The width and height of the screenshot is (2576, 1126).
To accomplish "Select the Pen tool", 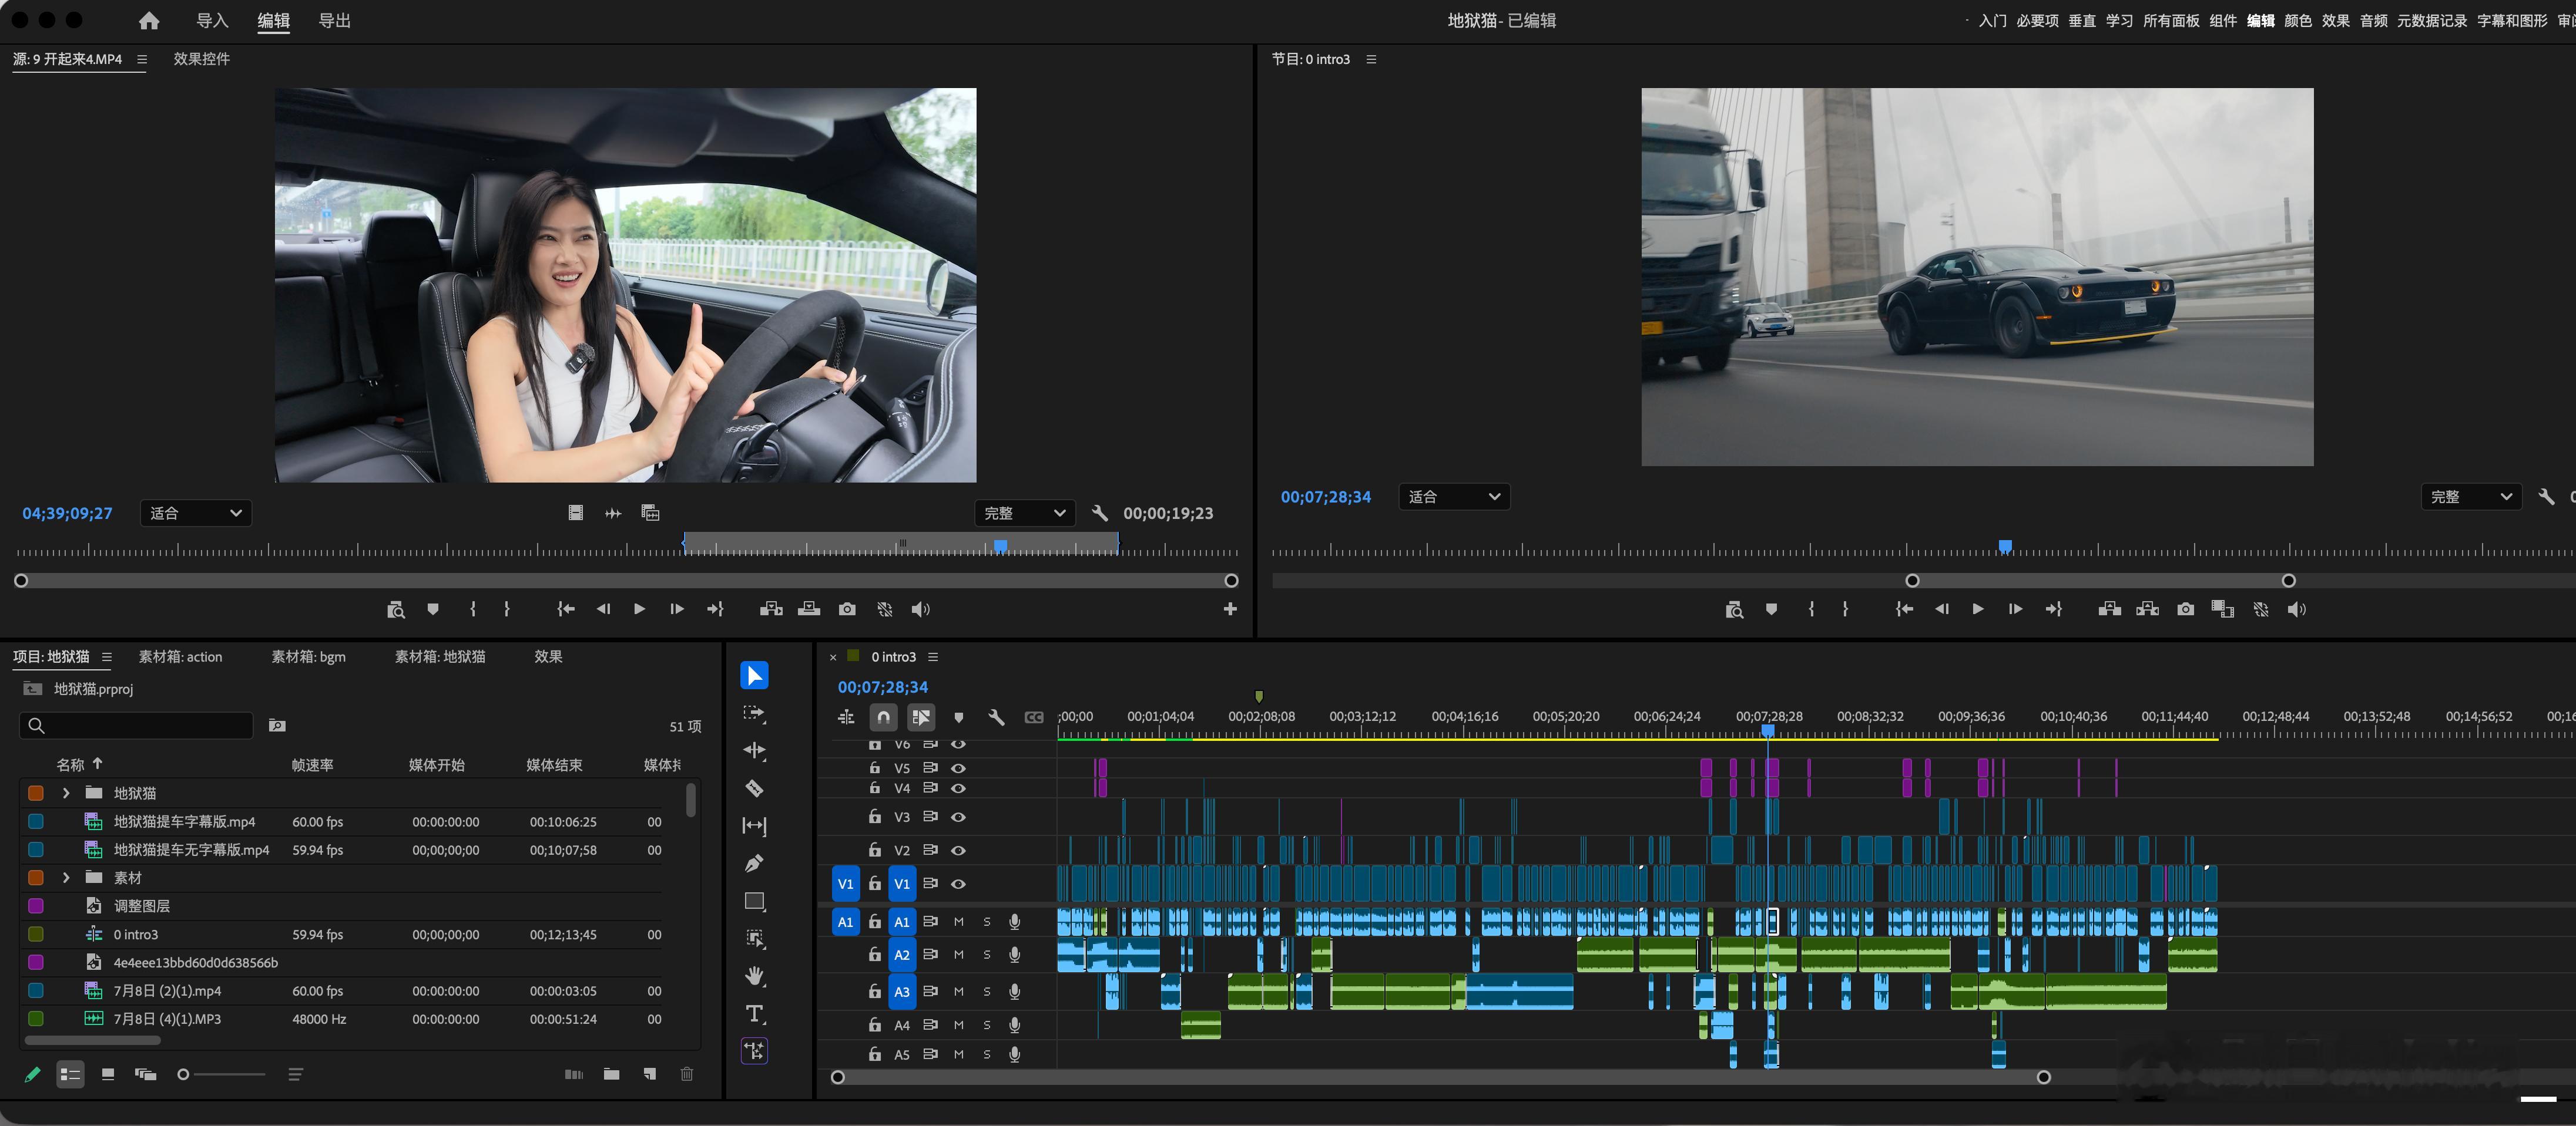I will [754, 863].
